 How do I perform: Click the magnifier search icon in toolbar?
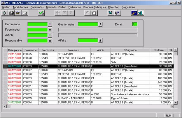5,13
